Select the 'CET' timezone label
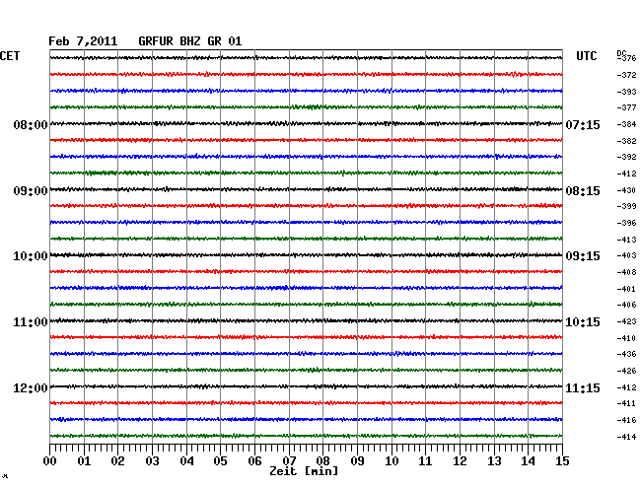 coord(10,56)
